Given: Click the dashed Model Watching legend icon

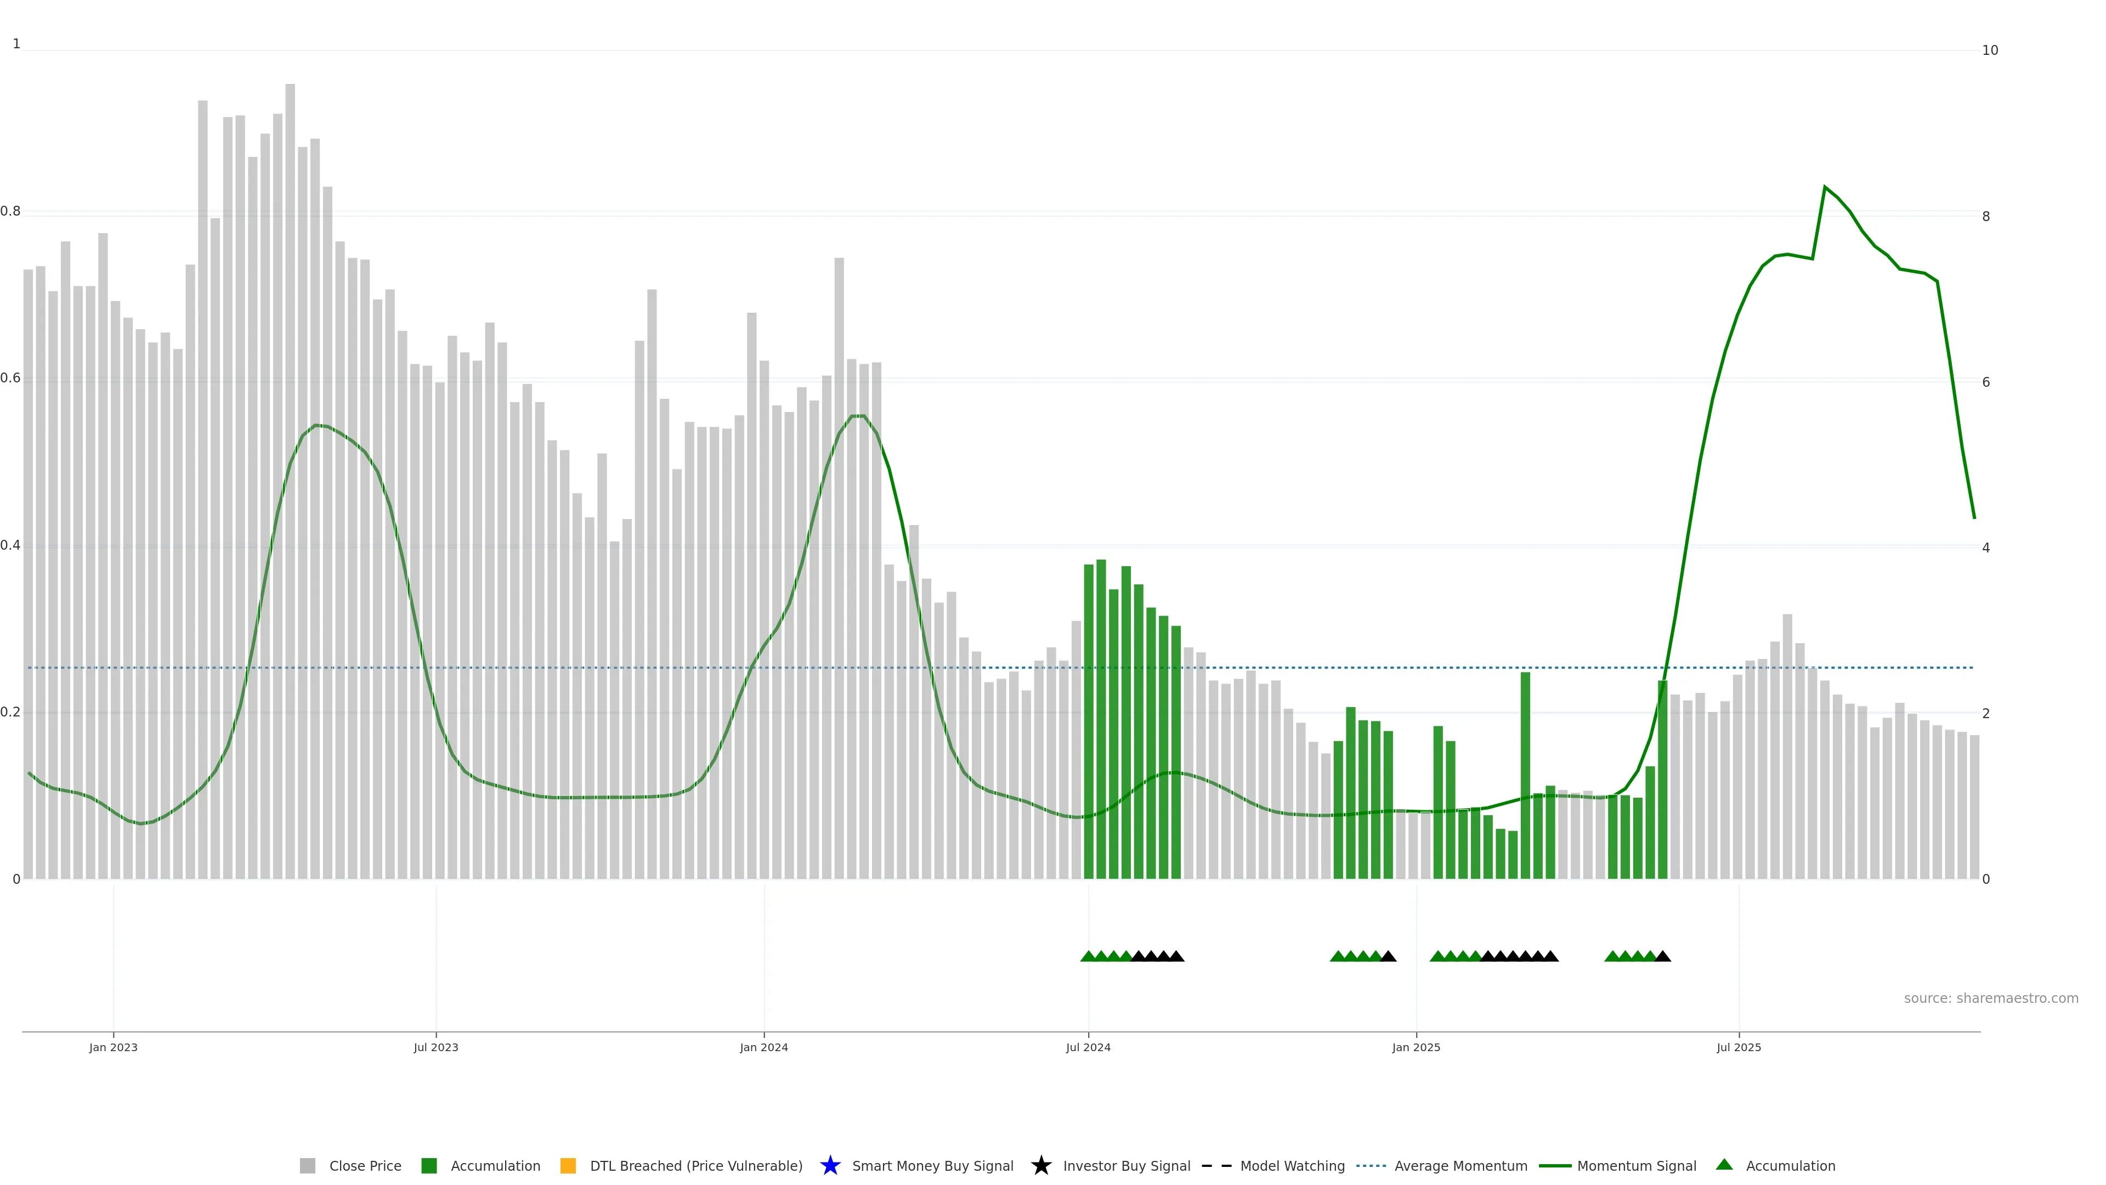Looking at the screenshot, I should click(x=1216, y=1165).
